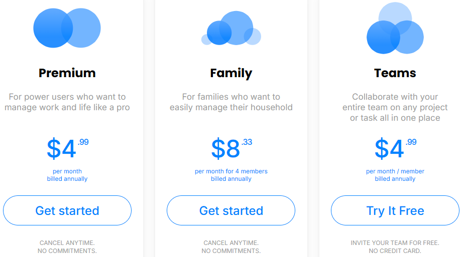Image resolution: width=465 pixels, height=257 pixels.
Task: Click the Family plan cloud-shaped circles icon
Action: pos(231,28)
